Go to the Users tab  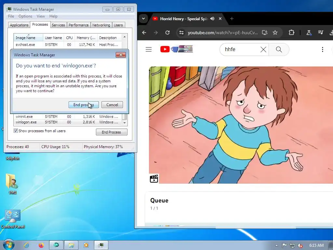pos(118,25)
